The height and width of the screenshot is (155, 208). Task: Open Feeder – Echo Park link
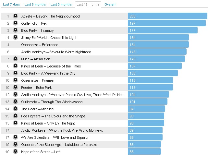tap(36, 88)
